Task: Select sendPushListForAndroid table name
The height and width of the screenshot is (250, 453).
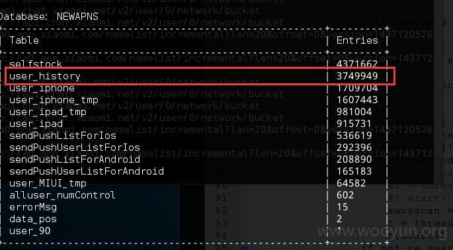Action: (x=75, y=159)
